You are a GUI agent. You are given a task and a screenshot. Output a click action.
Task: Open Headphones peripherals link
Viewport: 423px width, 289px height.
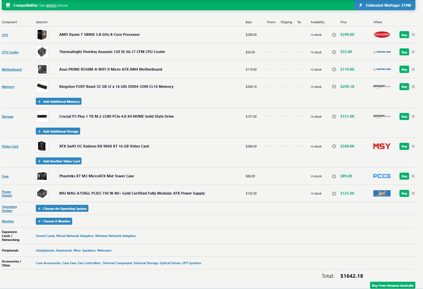(x=45, y=250)
